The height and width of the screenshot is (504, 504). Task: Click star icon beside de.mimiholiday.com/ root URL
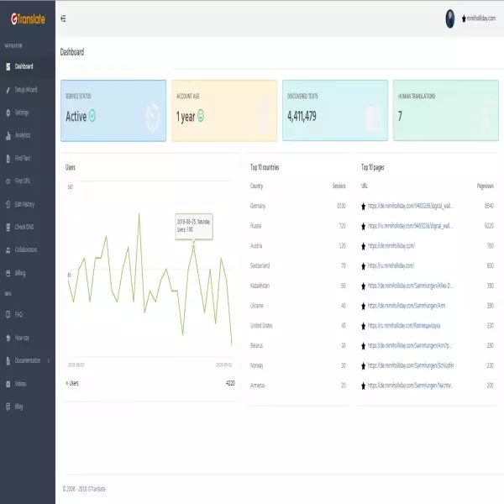click(363, 245)
